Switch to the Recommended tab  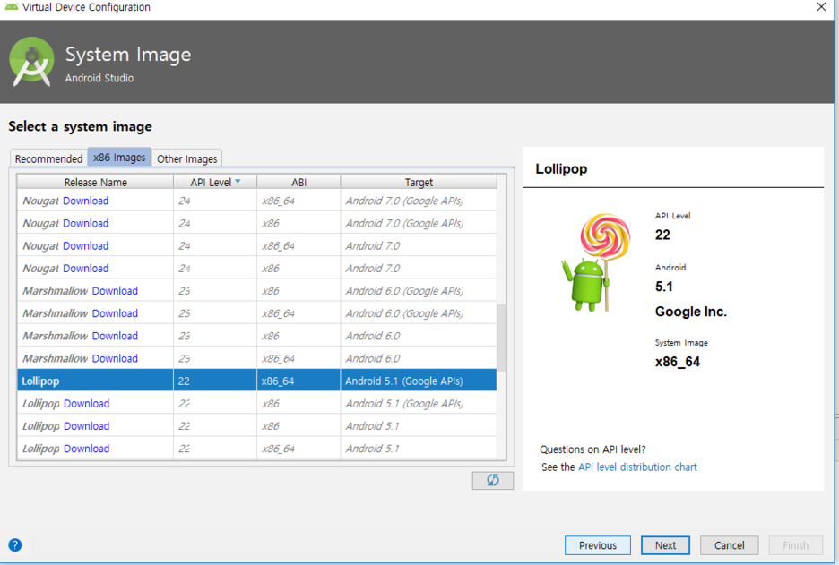[48, 158]
